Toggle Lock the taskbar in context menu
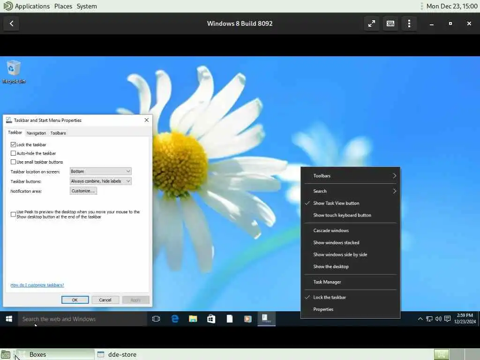The image size is (480, 360). (x=350, y=297)
